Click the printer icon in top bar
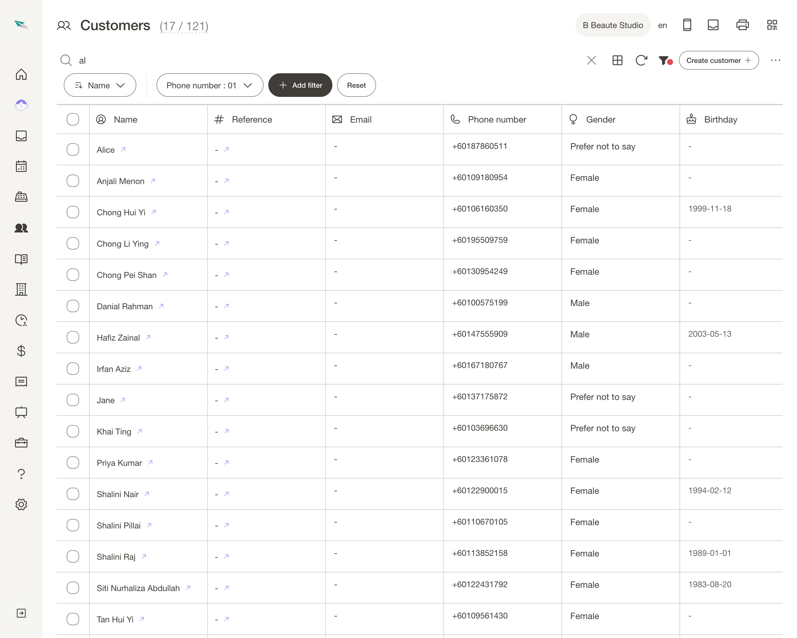Screen dimensions: 797x638 (x=743, y=25)
